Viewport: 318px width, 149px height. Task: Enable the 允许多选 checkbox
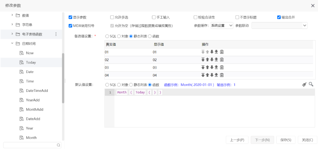click(112, 17)
